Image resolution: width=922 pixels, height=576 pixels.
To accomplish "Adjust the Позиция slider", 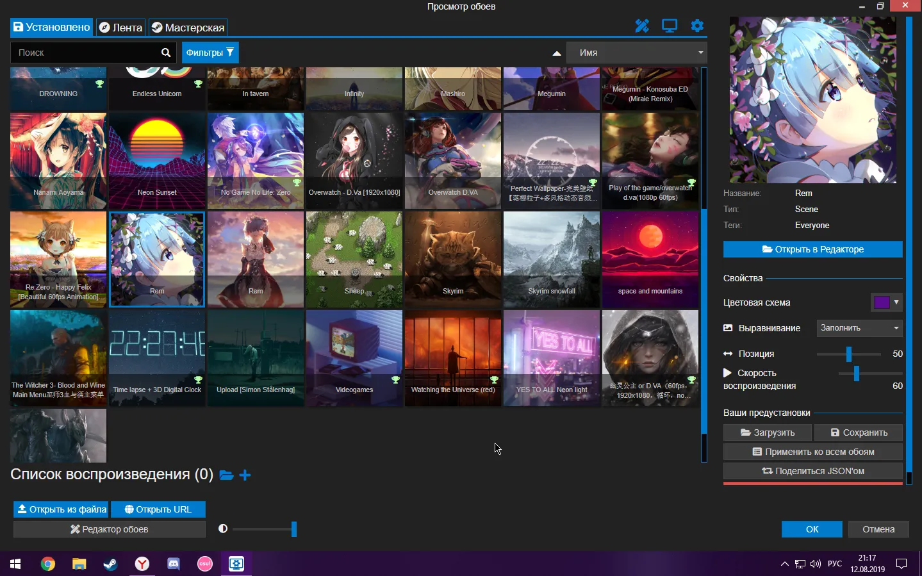I will 849,354.
